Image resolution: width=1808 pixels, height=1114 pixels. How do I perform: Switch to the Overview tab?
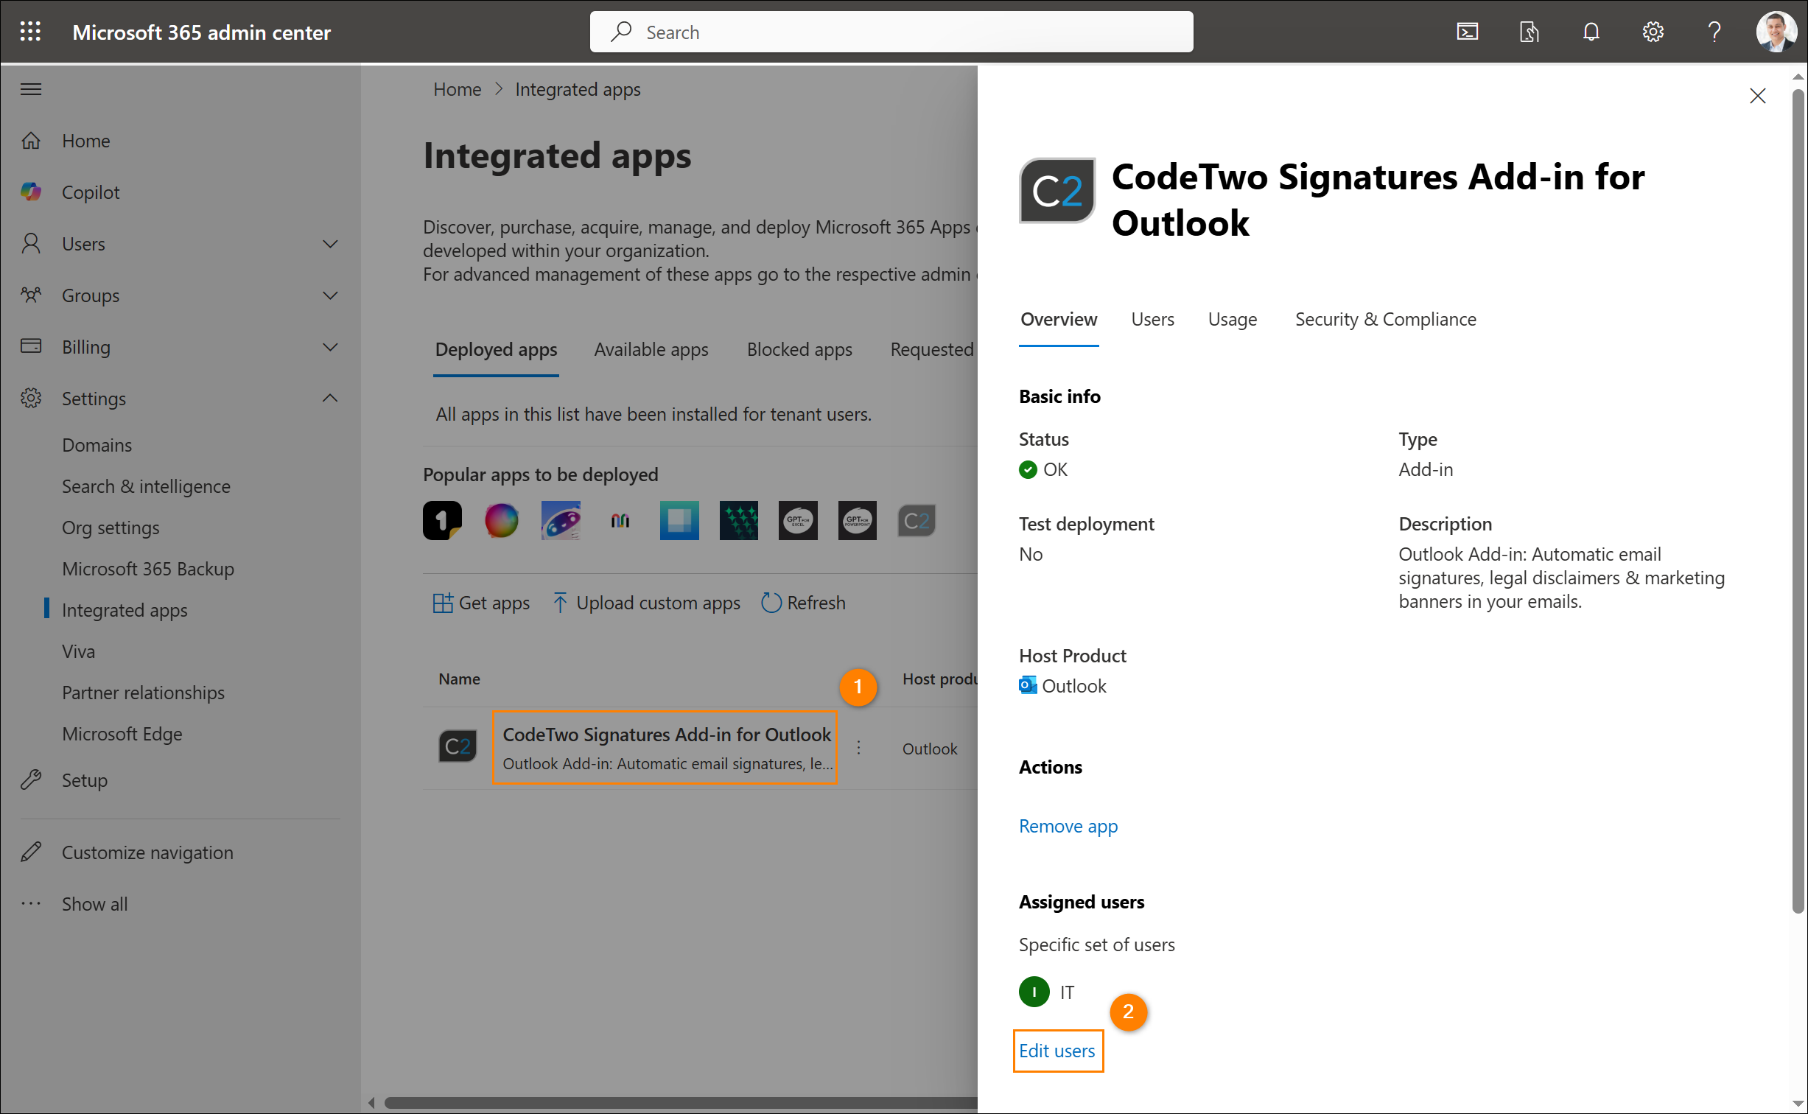click(x=1059, y=319)
